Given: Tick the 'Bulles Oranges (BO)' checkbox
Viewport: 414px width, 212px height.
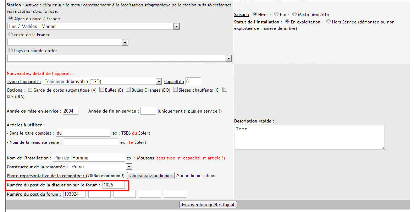Looking at the screenshot, I should click(x=128, y=90).
